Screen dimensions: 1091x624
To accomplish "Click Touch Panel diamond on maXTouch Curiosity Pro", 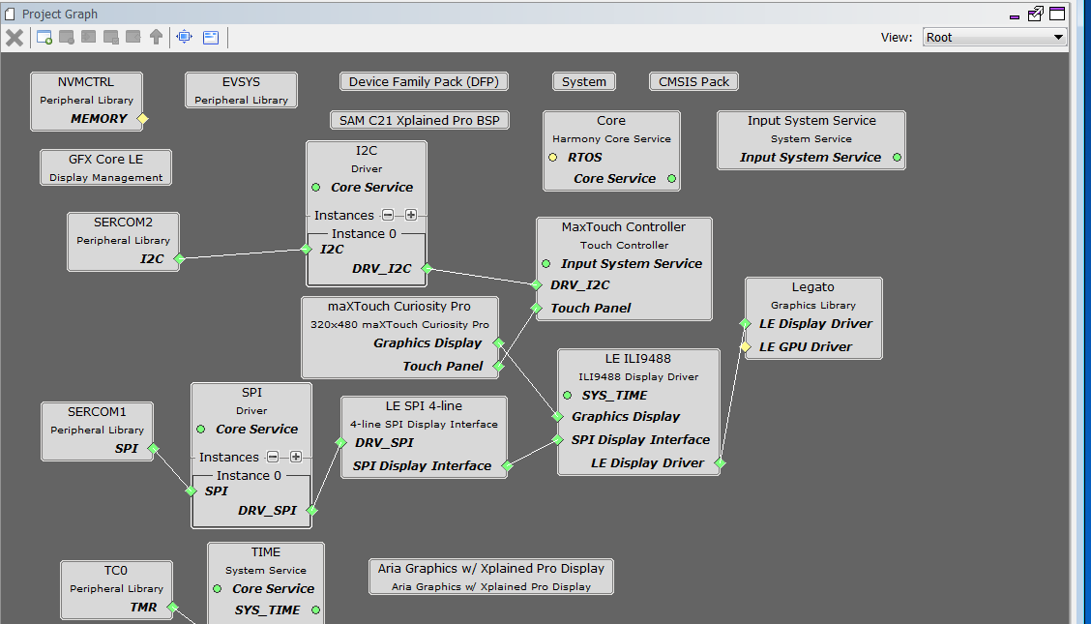I will (x=498, y=366).
